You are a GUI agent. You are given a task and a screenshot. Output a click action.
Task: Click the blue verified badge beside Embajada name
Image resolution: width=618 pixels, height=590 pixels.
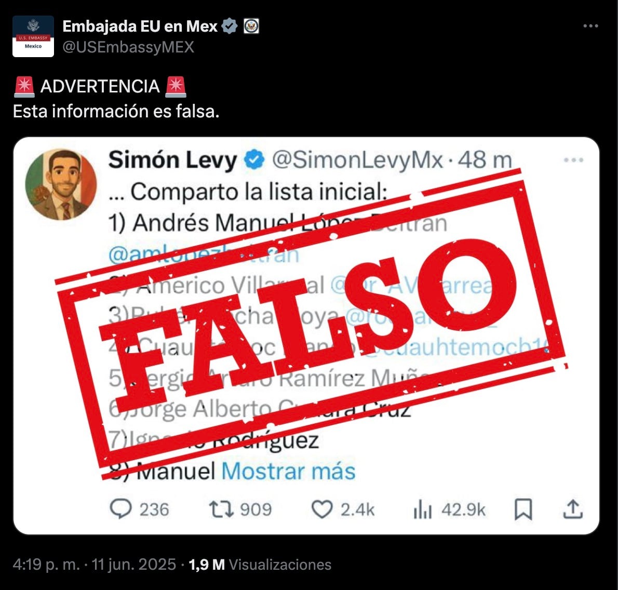230,26
